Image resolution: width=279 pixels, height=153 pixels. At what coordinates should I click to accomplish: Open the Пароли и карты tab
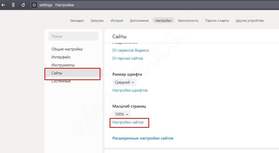click(x=217, y=21)
